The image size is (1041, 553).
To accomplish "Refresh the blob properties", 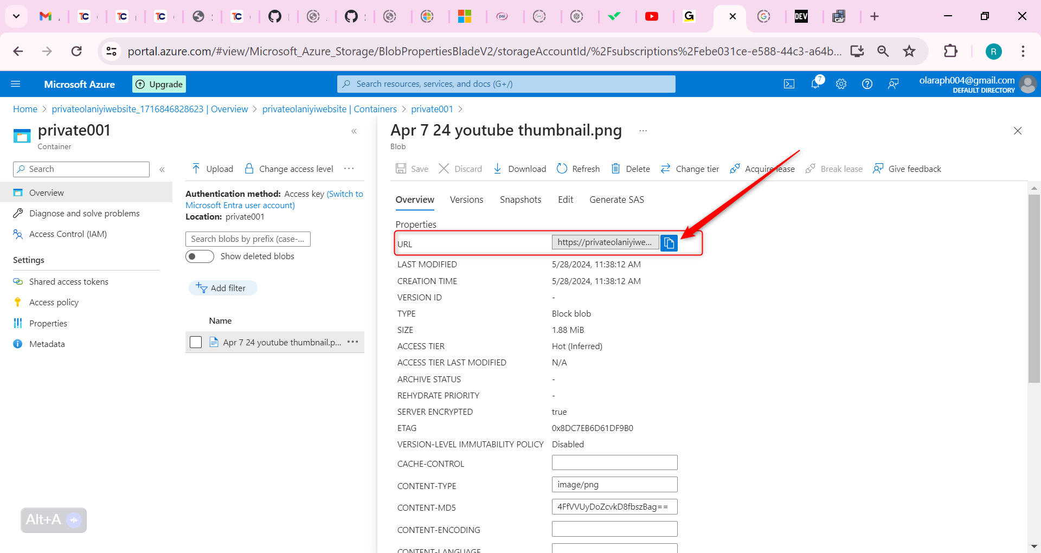I will point(579,169).
